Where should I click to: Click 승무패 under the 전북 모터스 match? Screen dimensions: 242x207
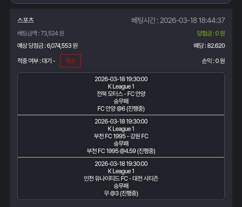pos(121,101)
